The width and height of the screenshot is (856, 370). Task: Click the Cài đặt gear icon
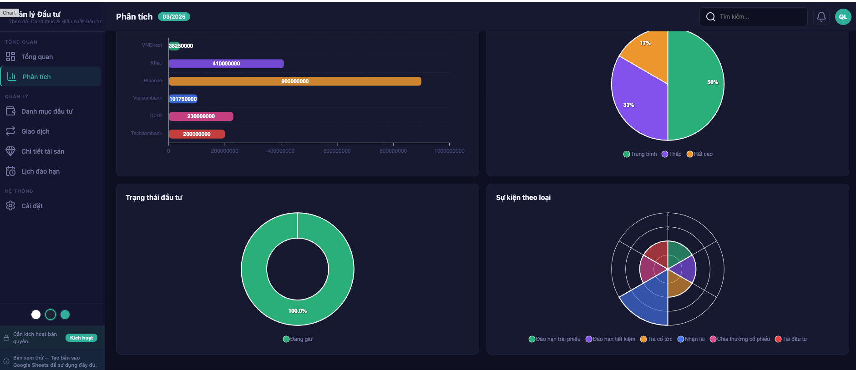click(x=10, y=205)
